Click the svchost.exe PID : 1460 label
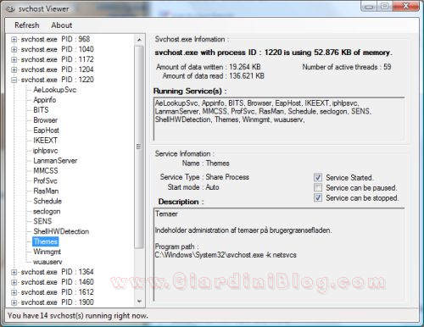The height and width of the screenshot is (327, 424). click(58, 282)
